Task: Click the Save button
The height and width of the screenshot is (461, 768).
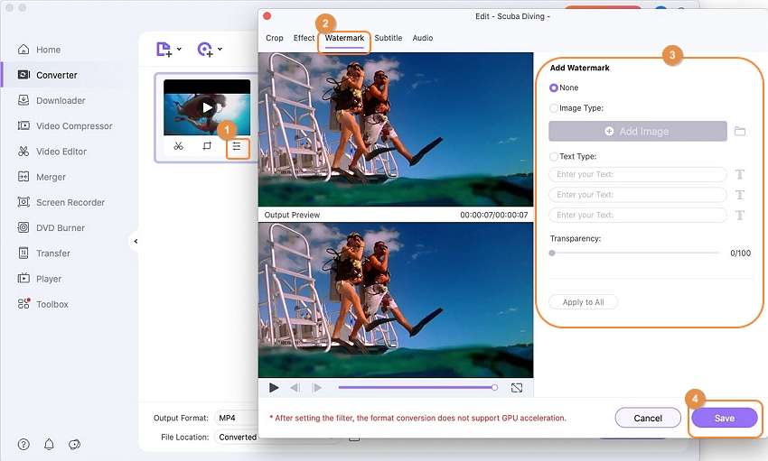Action: pyautogui.click(x=725, y=418)
